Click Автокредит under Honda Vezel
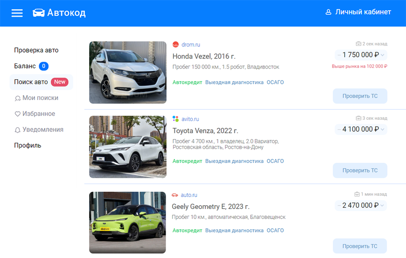The width and height of the screenshot is (406, 258). [x=187, y=82]
